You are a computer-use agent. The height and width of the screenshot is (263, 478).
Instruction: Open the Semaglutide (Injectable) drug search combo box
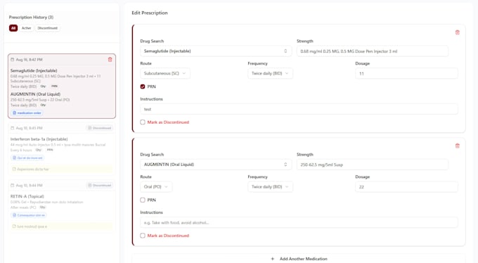(x=216, y=51)
